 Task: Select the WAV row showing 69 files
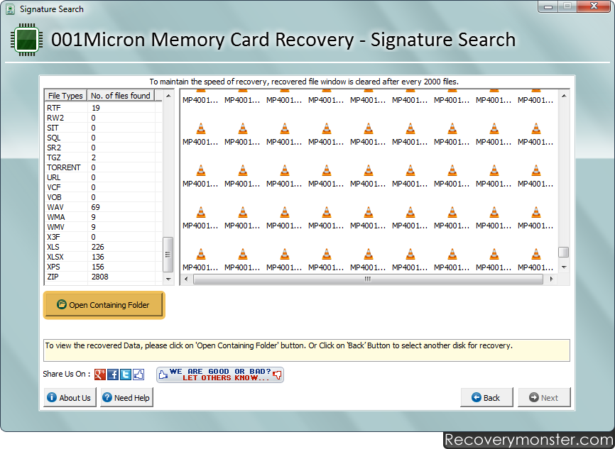click(104, 207)
